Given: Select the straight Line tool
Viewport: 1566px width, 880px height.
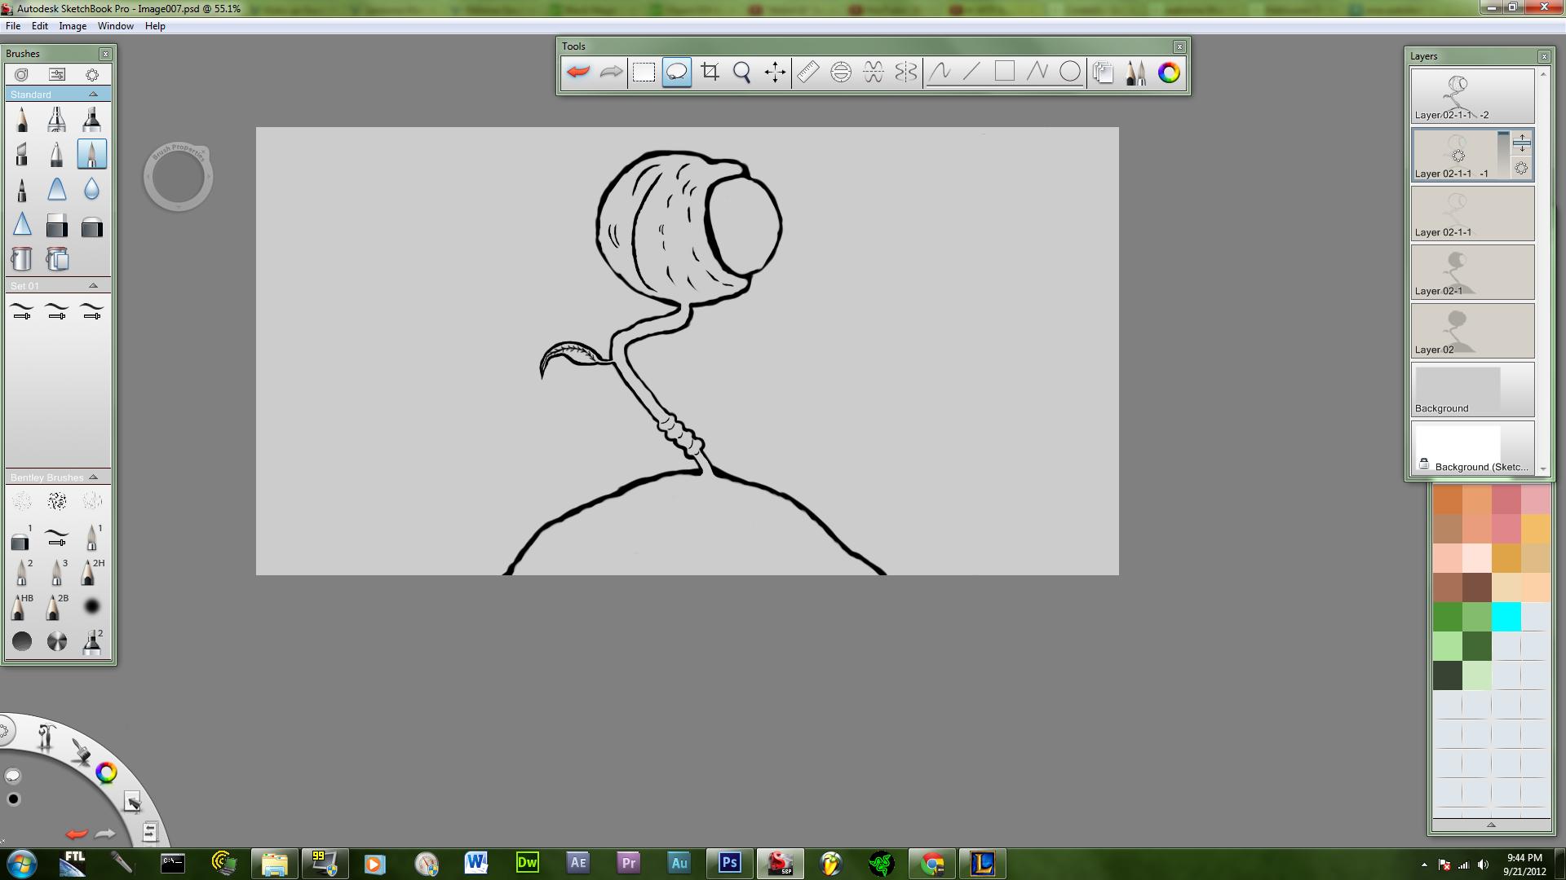Looking at the screenshot, I should tap(972, 73).
